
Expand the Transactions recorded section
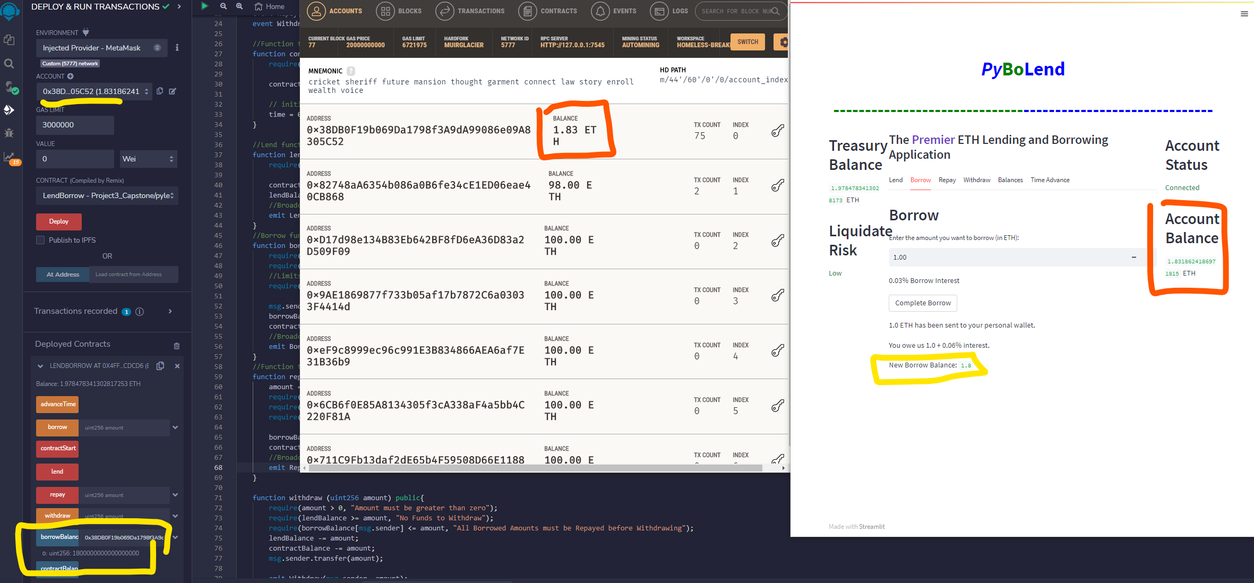(x=170, y=311)
